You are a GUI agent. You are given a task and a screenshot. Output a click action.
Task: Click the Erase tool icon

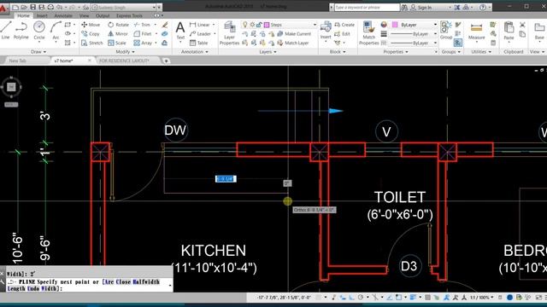pos(165,25)
